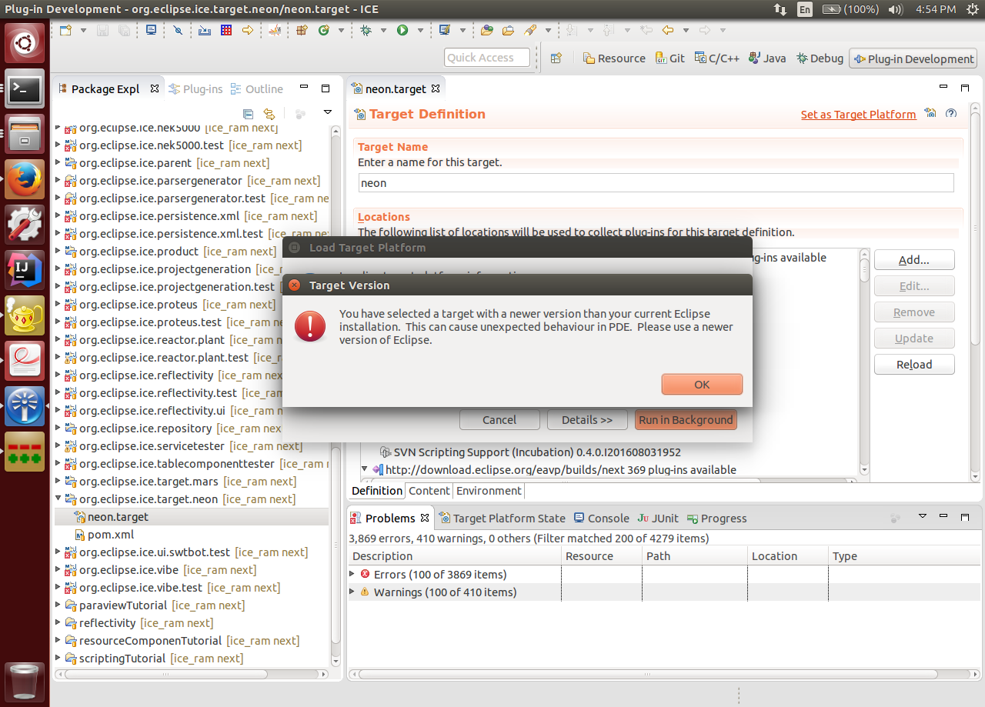Toggle Skip All Breakpoints in the toolbar

click(x=178, y=30)
